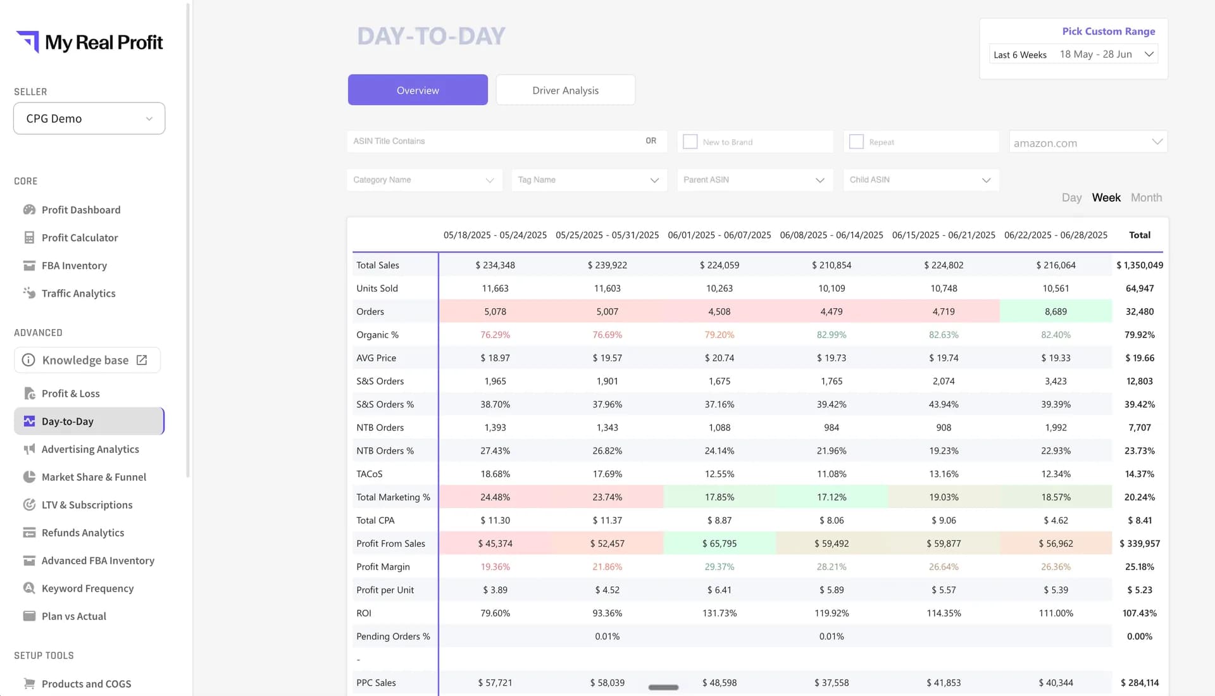Open the Last 6 Weeks date range dropdown
Image resolution: width=1215 pixels, height=696 pixels.
pyautogui.click(x=1074, y=54)
